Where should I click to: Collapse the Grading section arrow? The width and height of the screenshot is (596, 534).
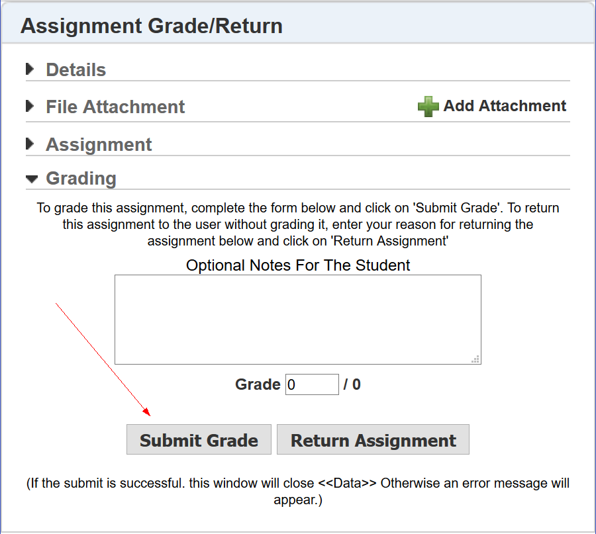pyautogui.click(x=30, y=178)
